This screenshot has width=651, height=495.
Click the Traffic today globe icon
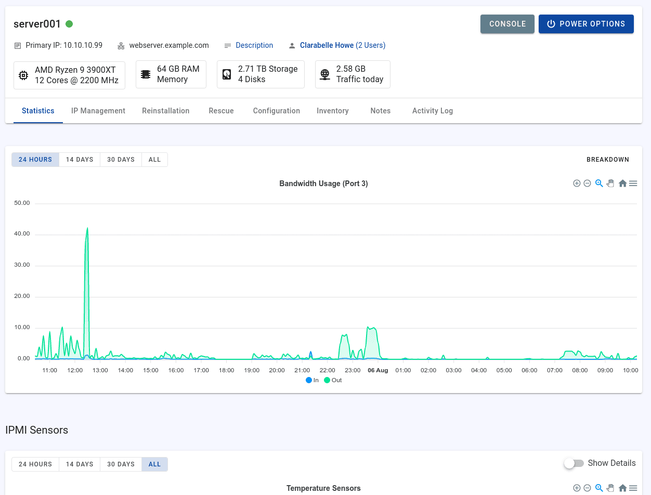coord(325,74)
